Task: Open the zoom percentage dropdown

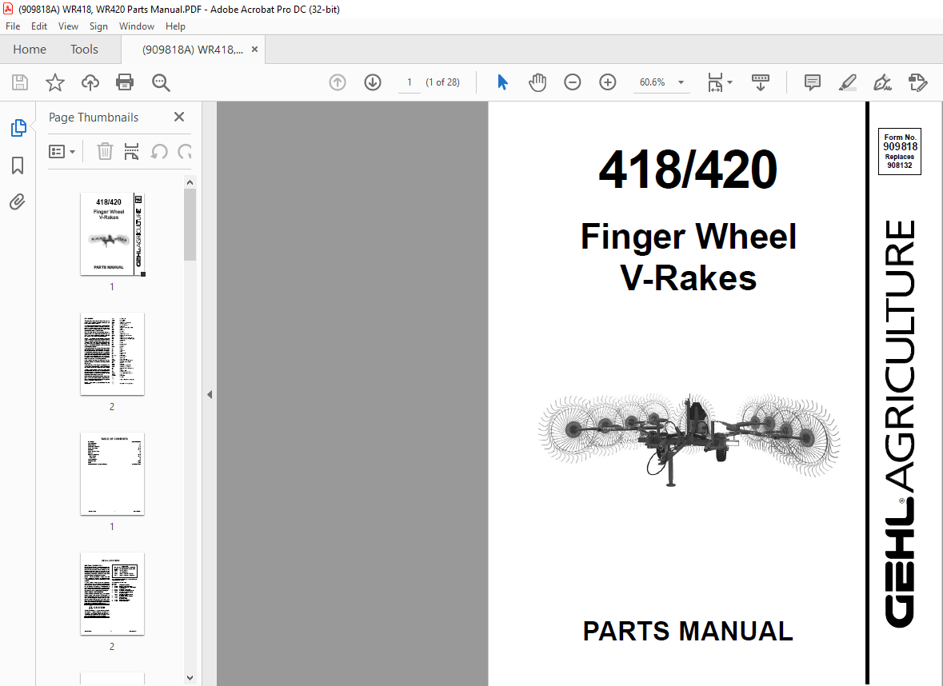Action: click(x=679, y=82)
